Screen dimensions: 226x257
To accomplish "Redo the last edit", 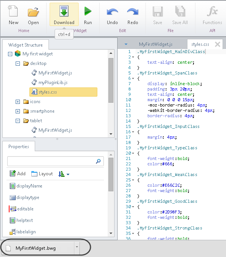I will [132, 12].
